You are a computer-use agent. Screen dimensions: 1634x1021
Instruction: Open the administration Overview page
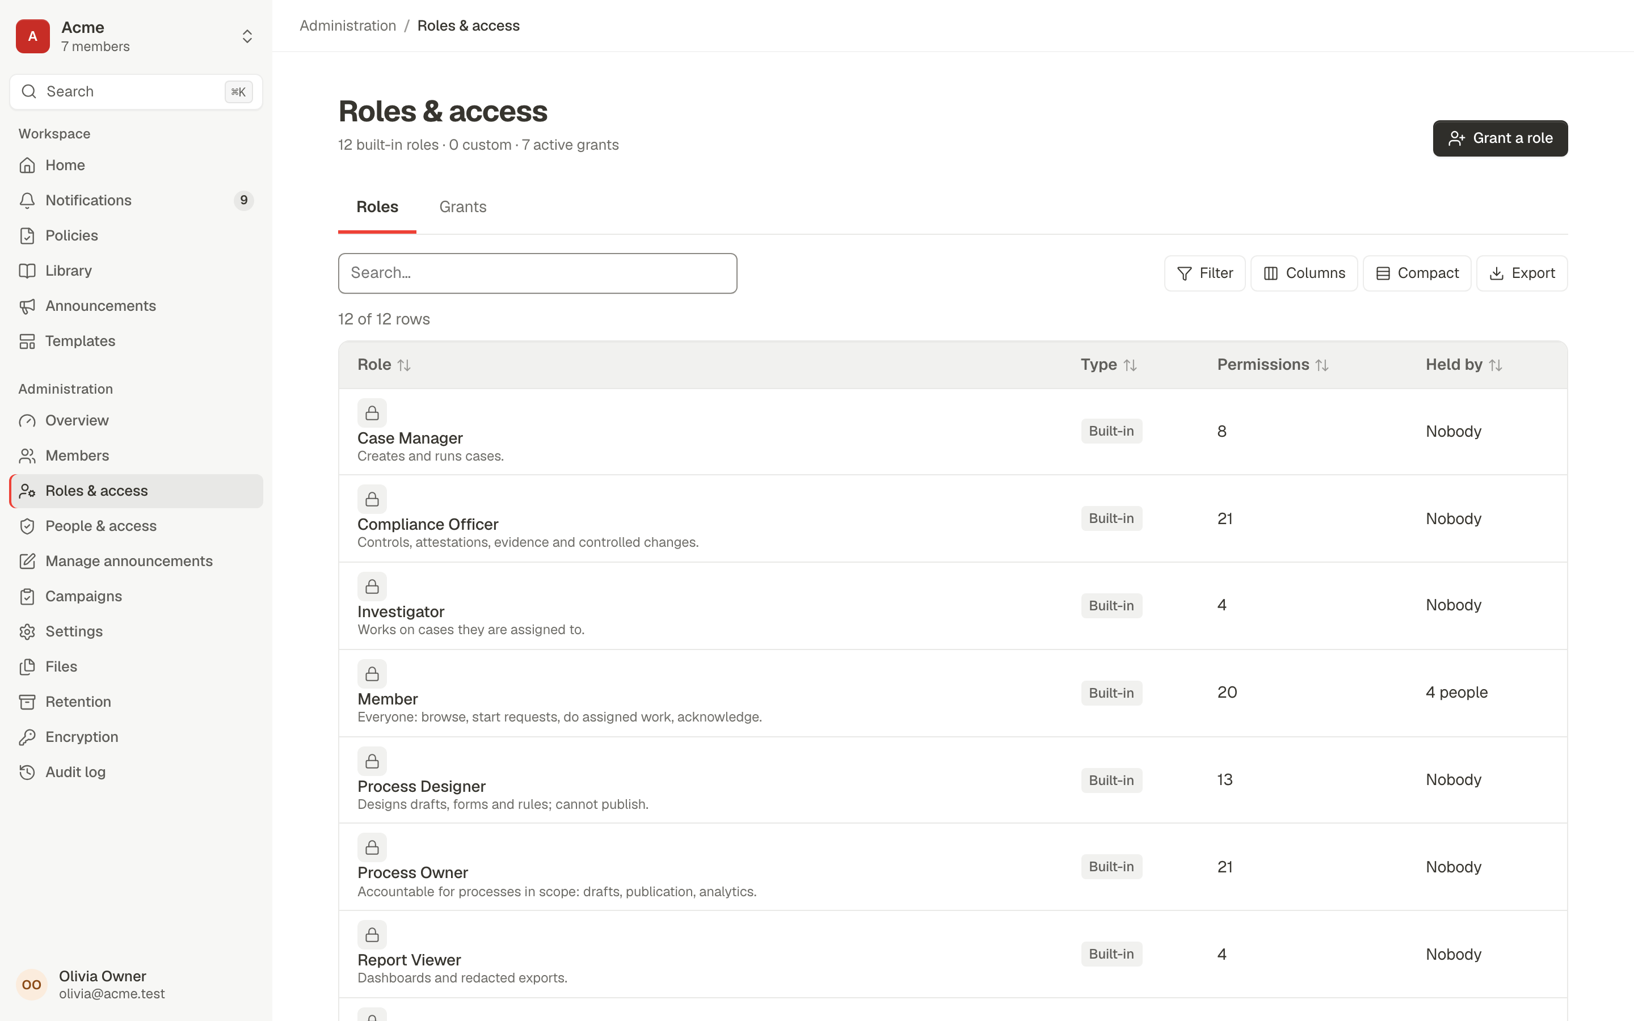point(136,421)
